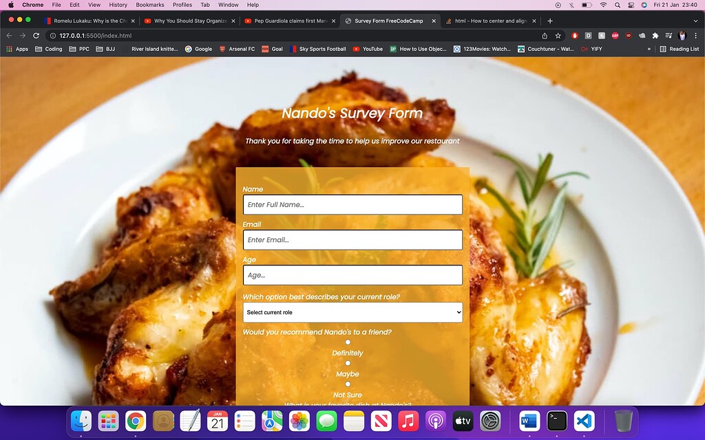The height and width of the screenshot is (440, 705).
Task: Open the Apps shortcut in bookmarks bar
Action: pos(17,49)
